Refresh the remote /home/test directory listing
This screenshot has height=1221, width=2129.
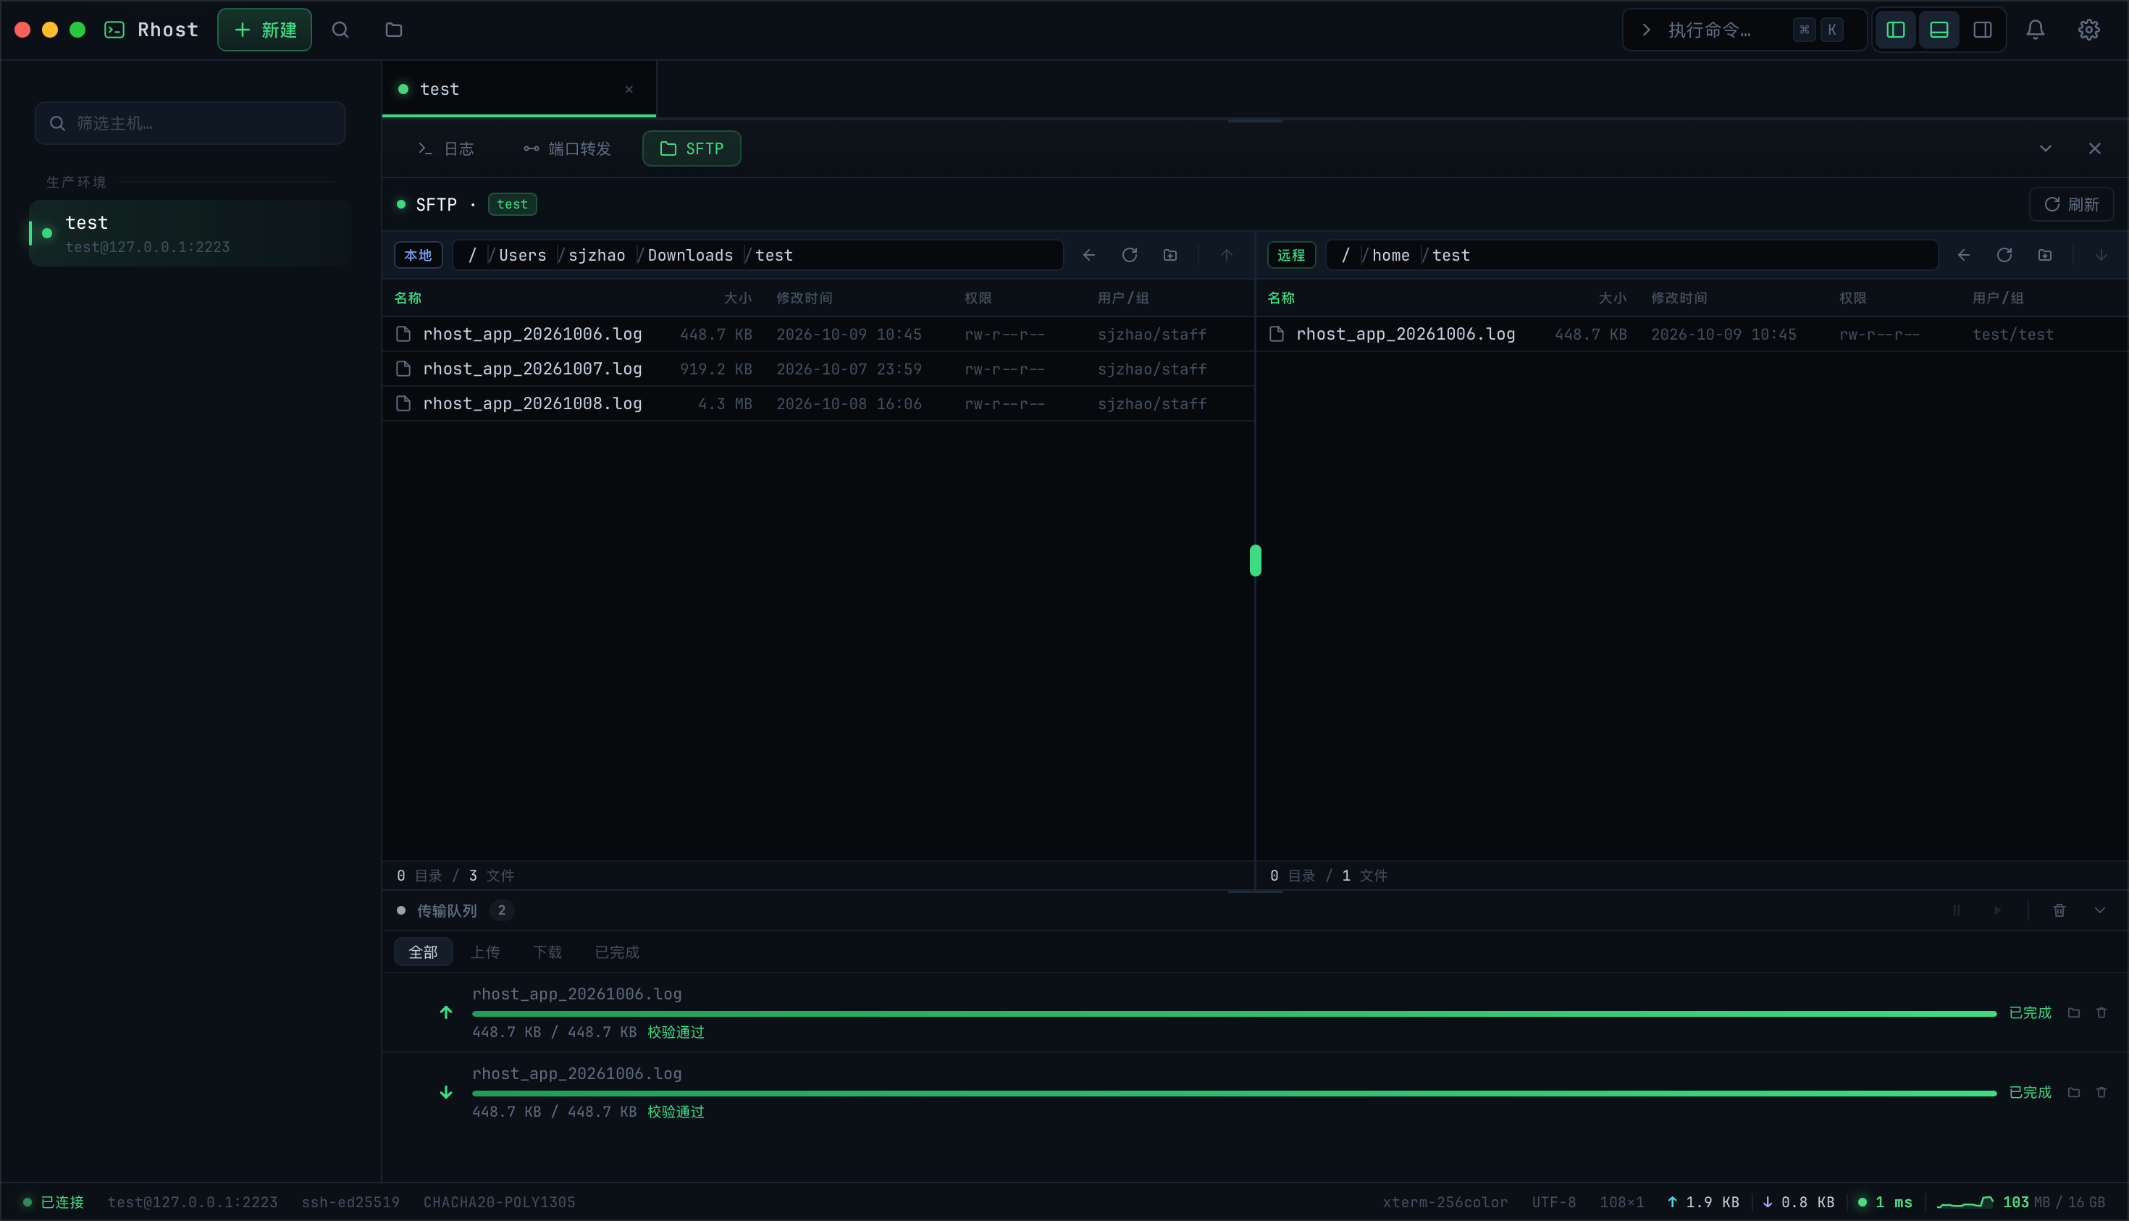[2004, 255]
